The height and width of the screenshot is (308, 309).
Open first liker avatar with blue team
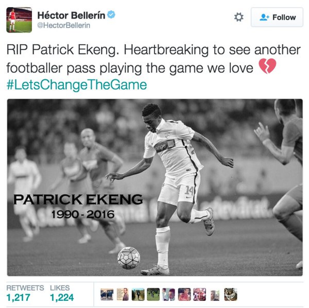107,295
